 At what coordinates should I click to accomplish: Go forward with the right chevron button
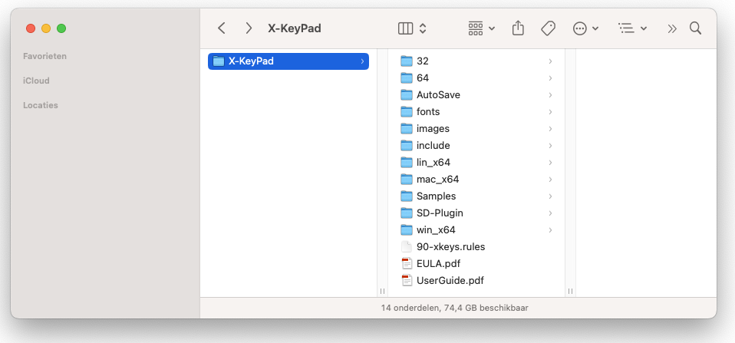(249, 28)
